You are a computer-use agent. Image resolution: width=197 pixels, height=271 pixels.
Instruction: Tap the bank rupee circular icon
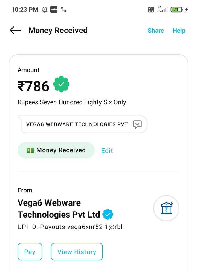pos(166,208)
